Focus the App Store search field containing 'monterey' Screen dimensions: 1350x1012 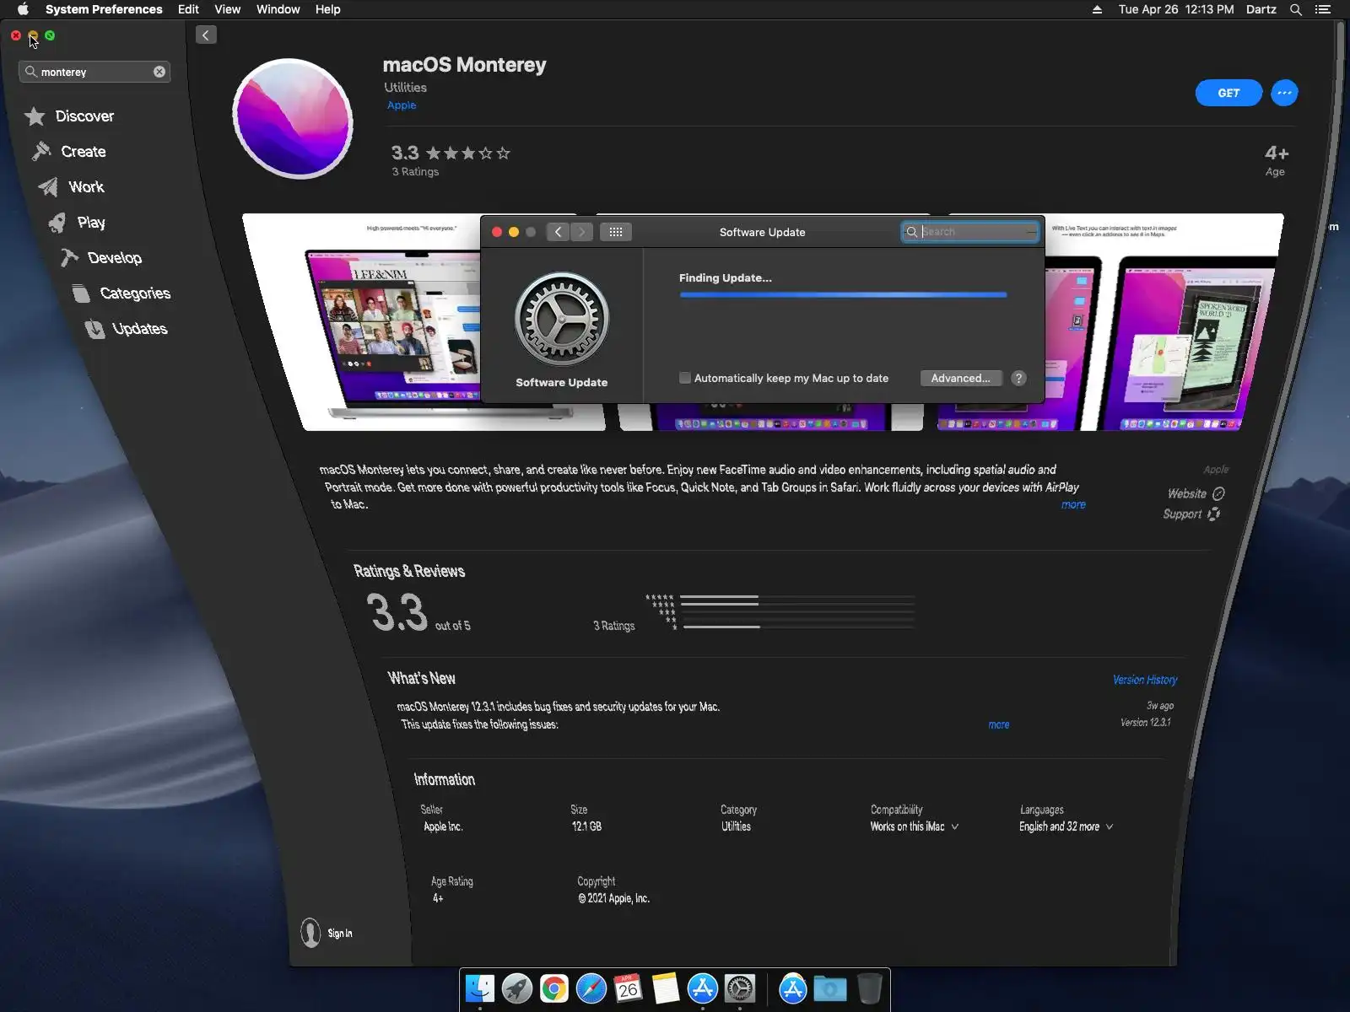coord(94,72)
